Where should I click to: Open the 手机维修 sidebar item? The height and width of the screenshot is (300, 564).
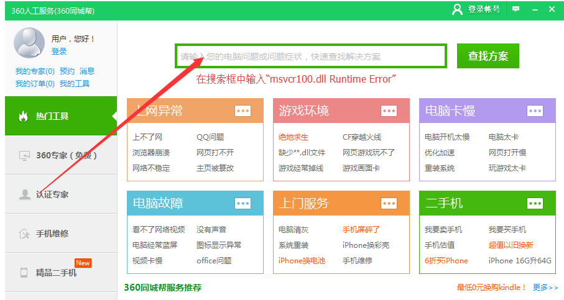(61, 234)
